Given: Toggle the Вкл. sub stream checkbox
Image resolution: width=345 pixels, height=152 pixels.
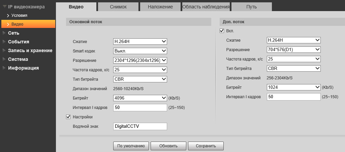Looking at the screenshot, I should [222, 31].
